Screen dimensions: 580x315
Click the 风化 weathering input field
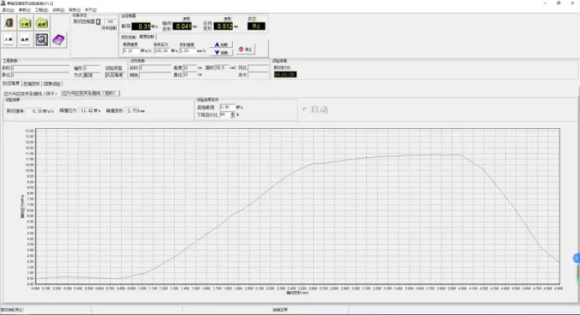coord(258,68)
